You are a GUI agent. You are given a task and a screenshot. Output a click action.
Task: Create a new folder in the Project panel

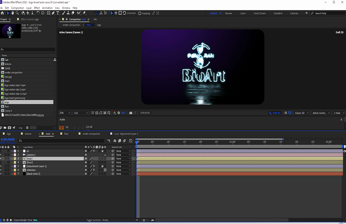click(5, 128)
